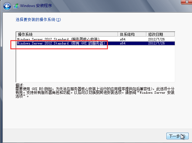
Task: Sort by the 修改日期 column header
Action: [160, 34]
